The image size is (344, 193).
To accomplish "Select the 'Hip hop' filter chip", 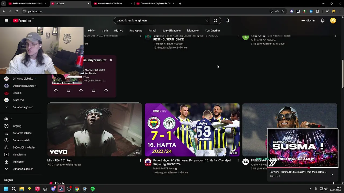I will tap(119, 31).
